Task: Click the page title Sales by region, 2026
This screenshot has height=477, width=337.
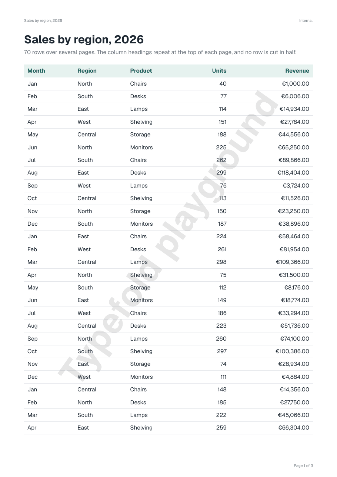Action: 84,40
